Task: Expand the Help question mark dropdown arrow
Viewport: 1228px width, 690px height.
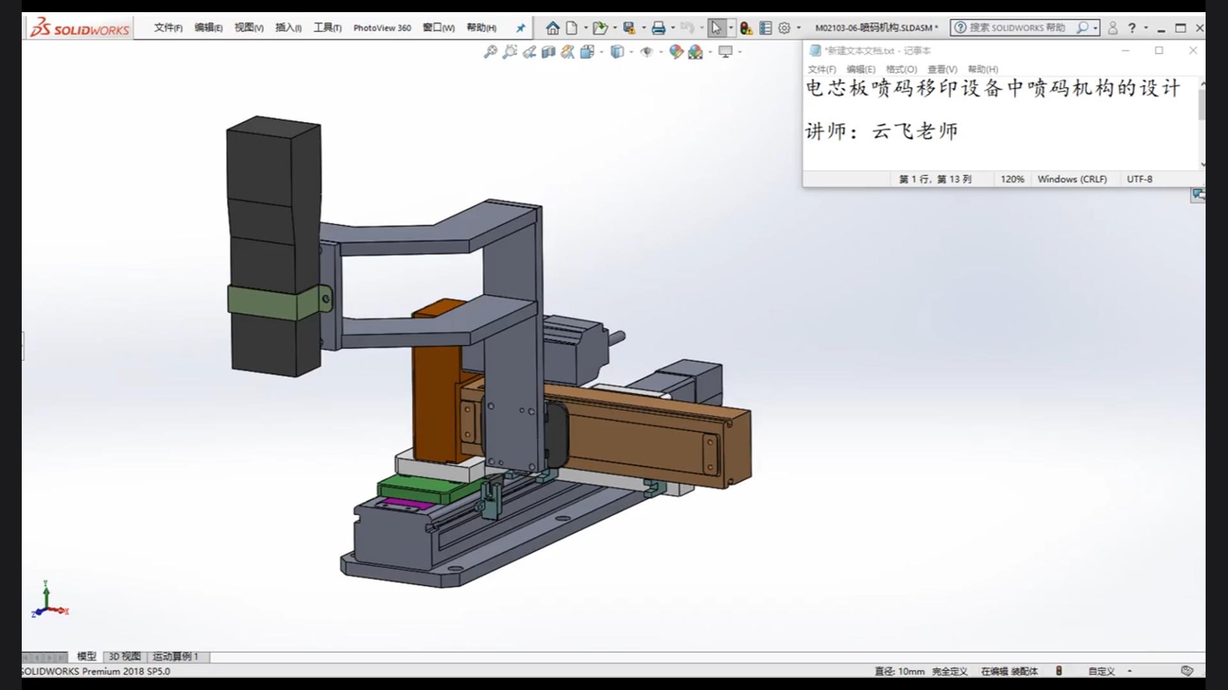Action: (x=1145, y=28)
